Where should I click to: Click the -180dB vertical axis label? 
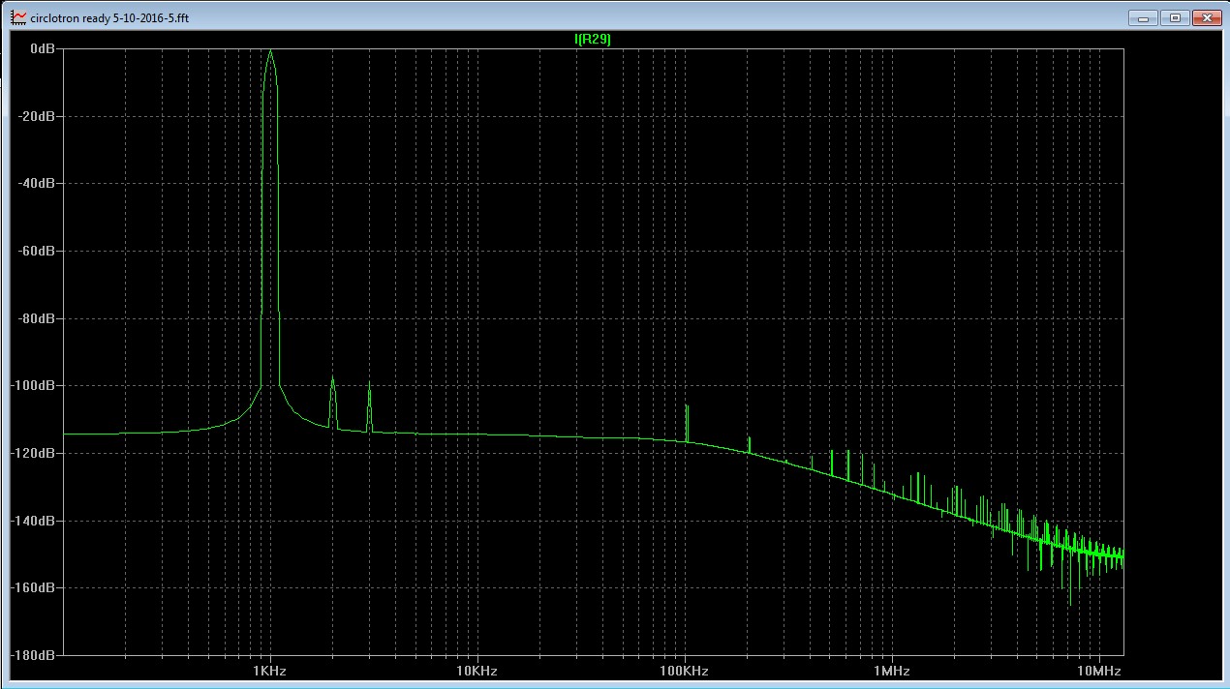(x=32, y=654)
